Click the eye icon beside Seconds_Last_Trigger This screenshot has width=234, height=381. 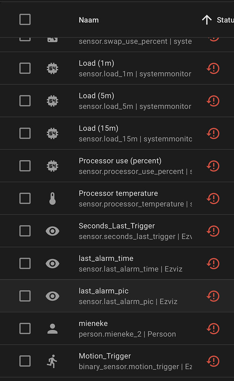point(52,231)
